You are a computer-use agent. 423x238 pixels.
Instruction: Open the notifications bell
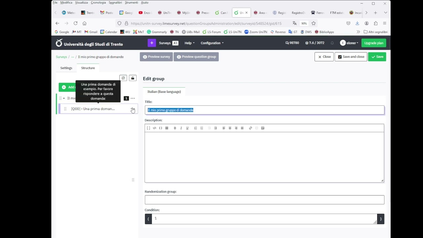332,43
